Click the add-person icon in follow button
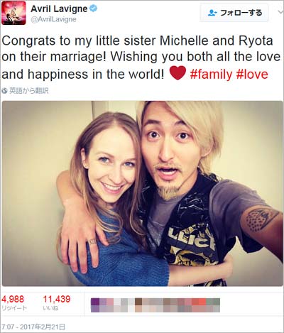 click(x=212, y=13)
